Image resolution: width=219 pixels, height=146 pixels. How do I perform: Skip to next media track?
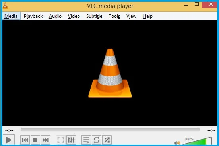[x=46, y=140]
